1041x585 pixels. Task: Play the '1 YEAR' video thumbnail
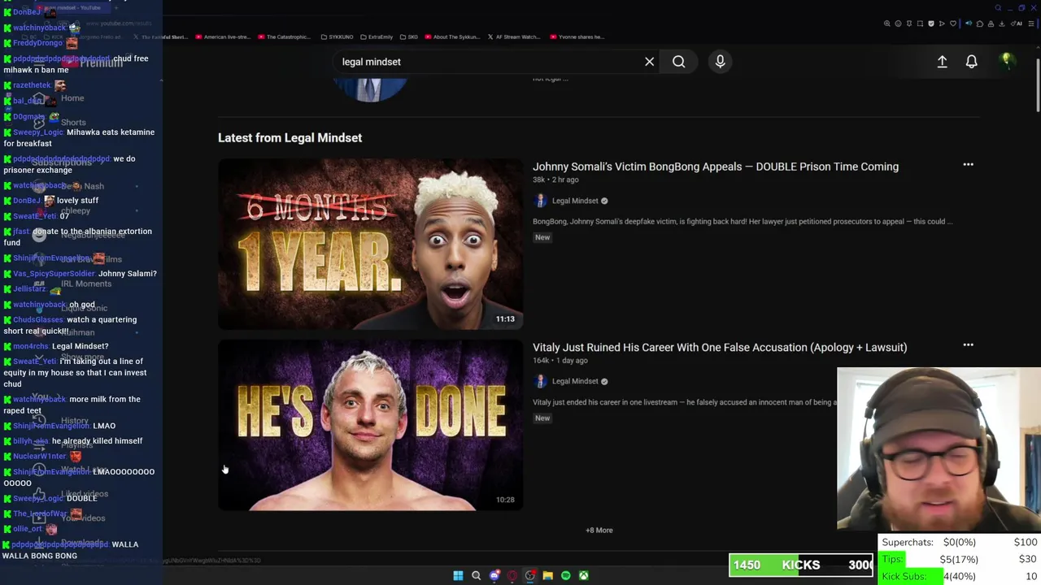click(370, 244)
